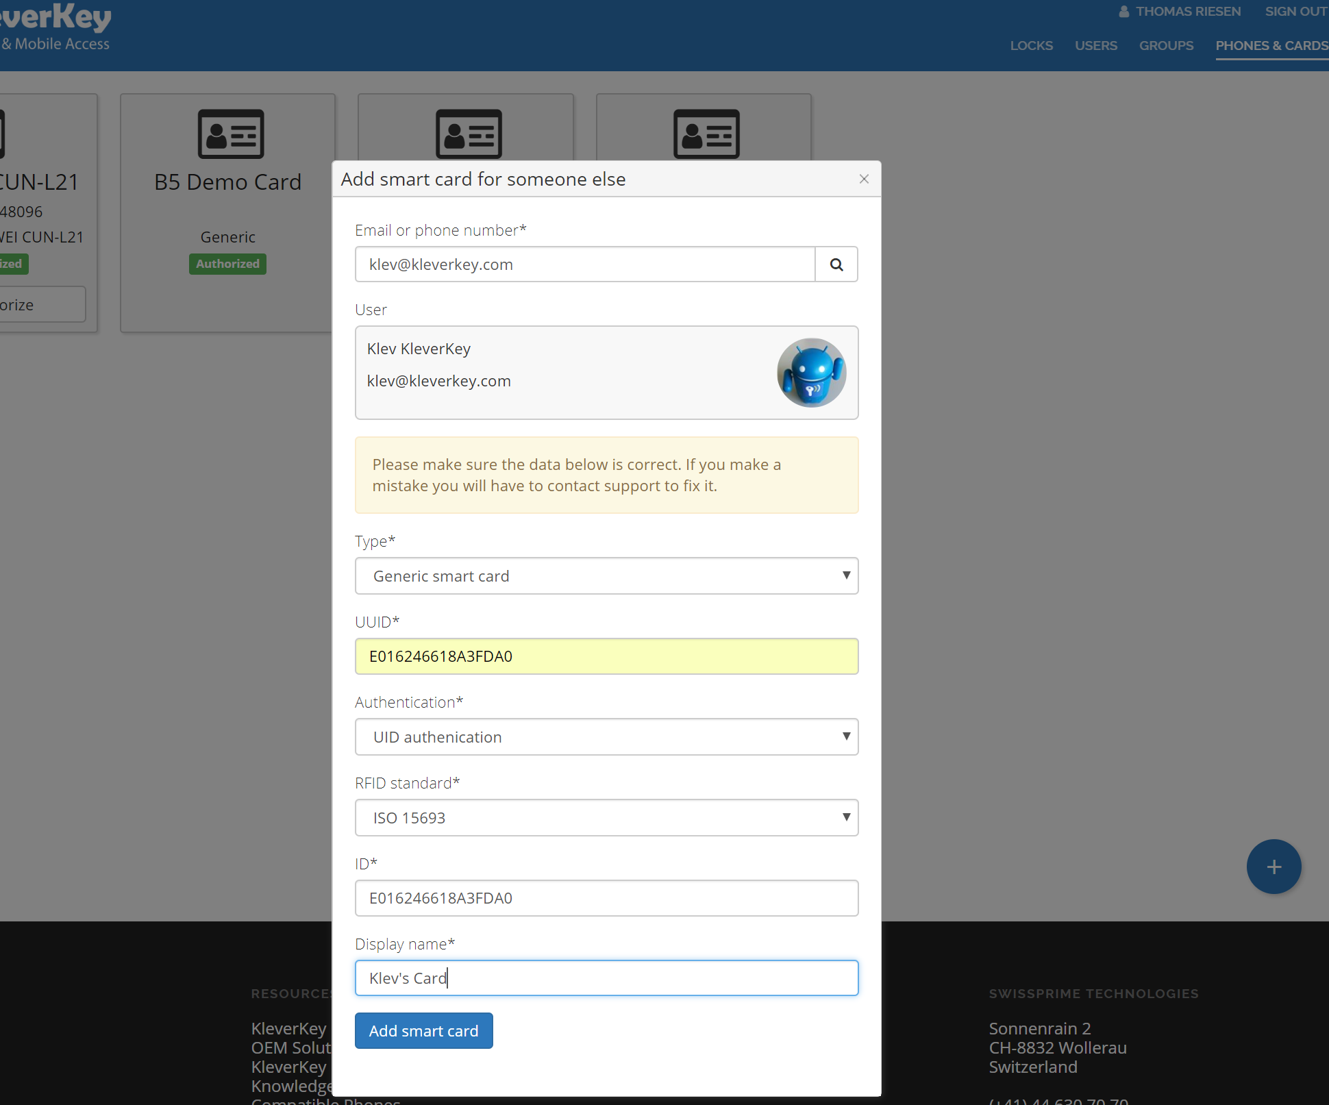Focus the Display name field
This screenshot has width=1329, height=1105.
coord(606,978)
